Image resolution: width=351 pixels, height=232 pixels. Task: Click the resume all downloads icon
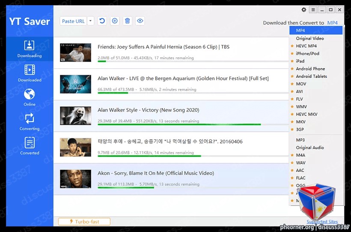pos(102,21)
